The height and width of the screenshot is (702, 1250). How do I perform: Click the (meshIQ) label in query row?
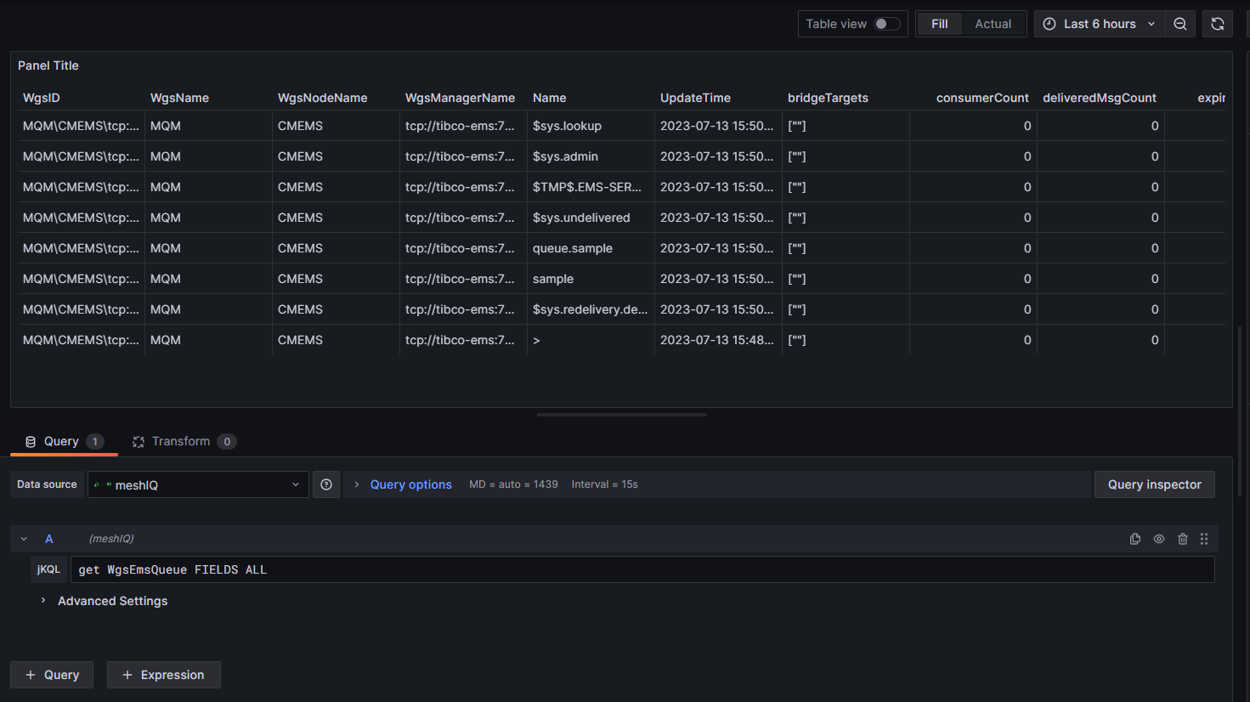[111, 539]
